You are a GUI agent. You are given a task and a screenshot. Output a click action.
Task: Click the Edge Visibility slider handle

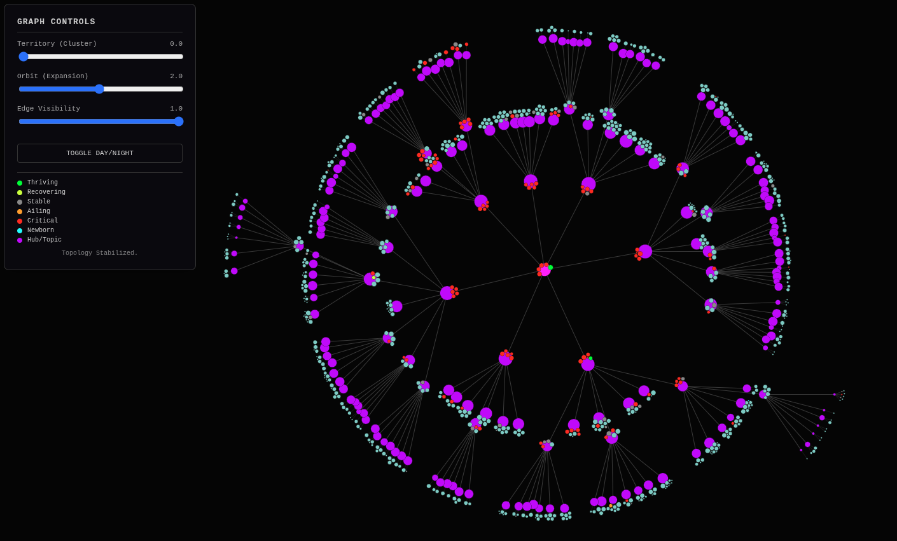click(179, 121)
